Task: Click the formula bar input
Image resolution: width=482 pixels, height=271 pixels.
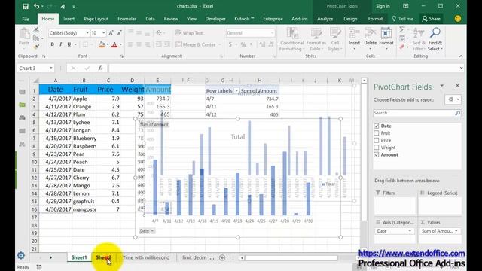Action: pyautogui.click(x=283, y=69)
